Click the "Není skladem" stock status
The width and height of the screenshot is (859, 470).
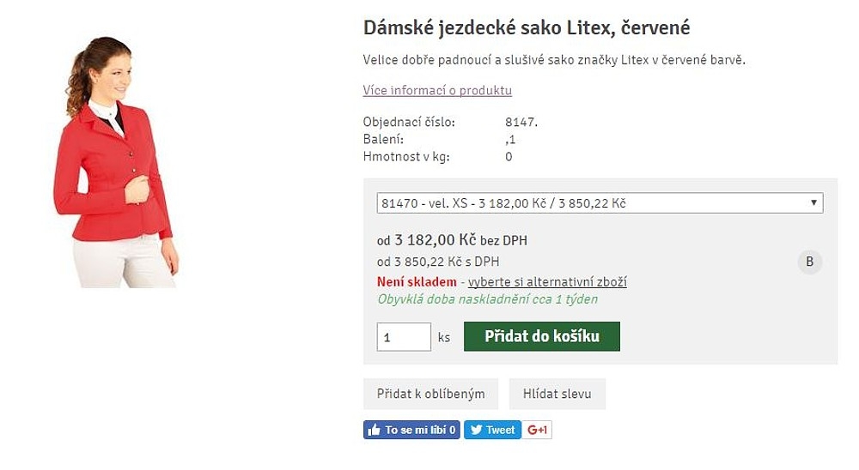coord(417,282)
